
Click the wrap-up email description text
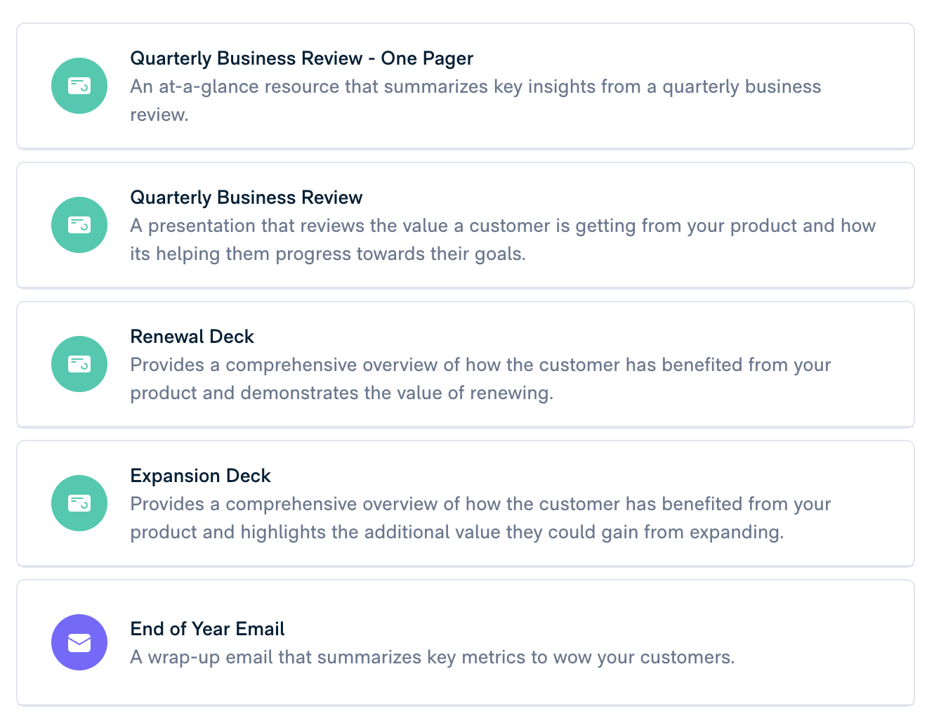(433, 657)
